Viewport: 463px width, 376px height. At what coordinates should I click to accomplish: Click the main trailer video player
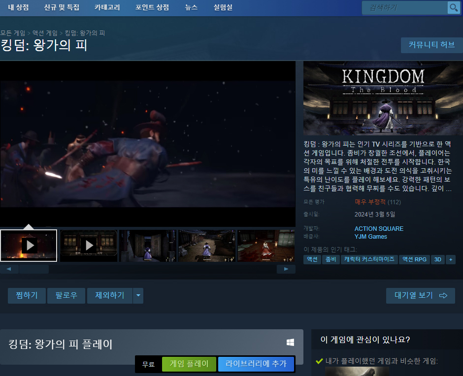[148, 144]
